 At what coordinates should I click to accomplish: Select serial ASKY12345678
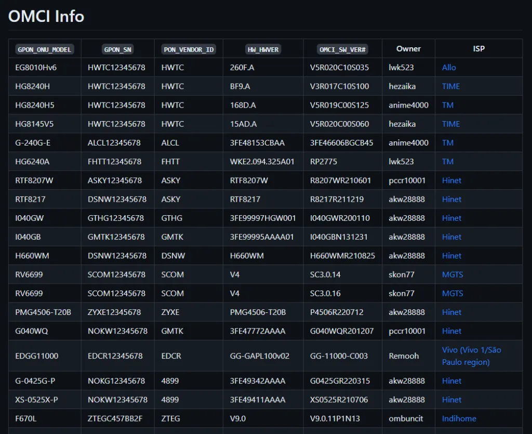[x=115, y=180]
